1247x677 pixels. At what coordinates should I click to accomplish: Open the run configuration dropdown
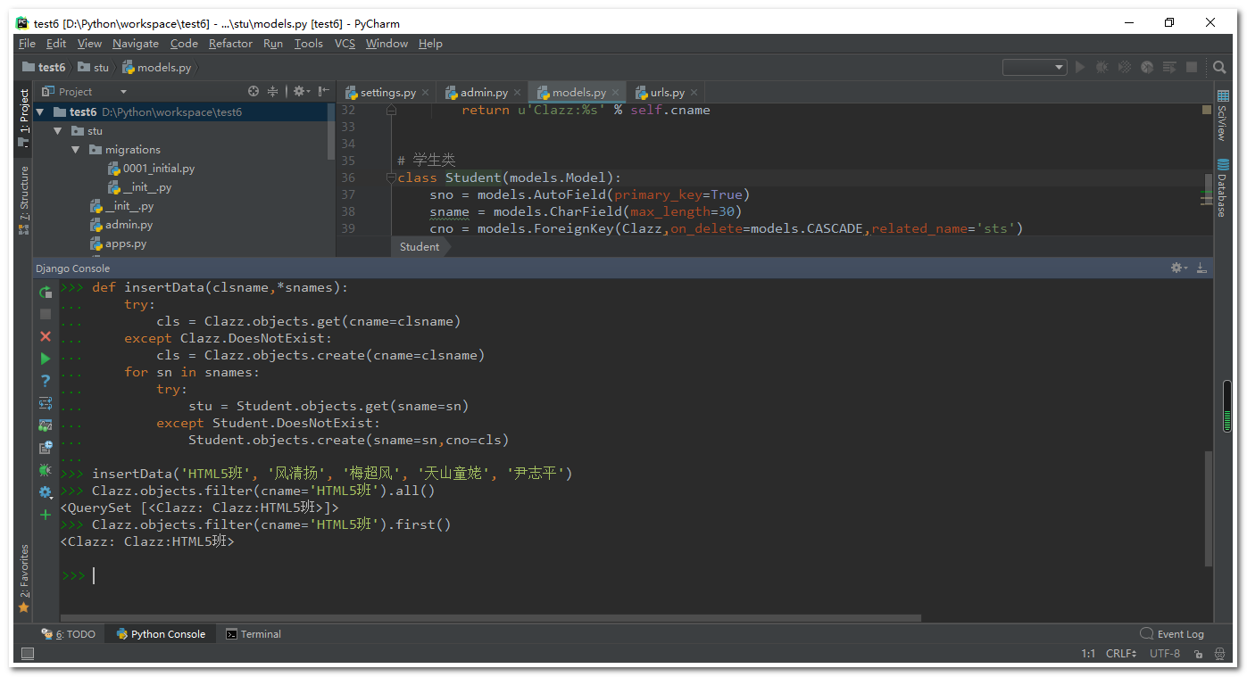click(x=1035, y=67)
